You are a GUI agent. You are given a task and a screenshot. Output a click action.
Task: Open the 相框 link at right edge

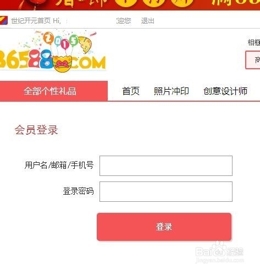(254, 42)
